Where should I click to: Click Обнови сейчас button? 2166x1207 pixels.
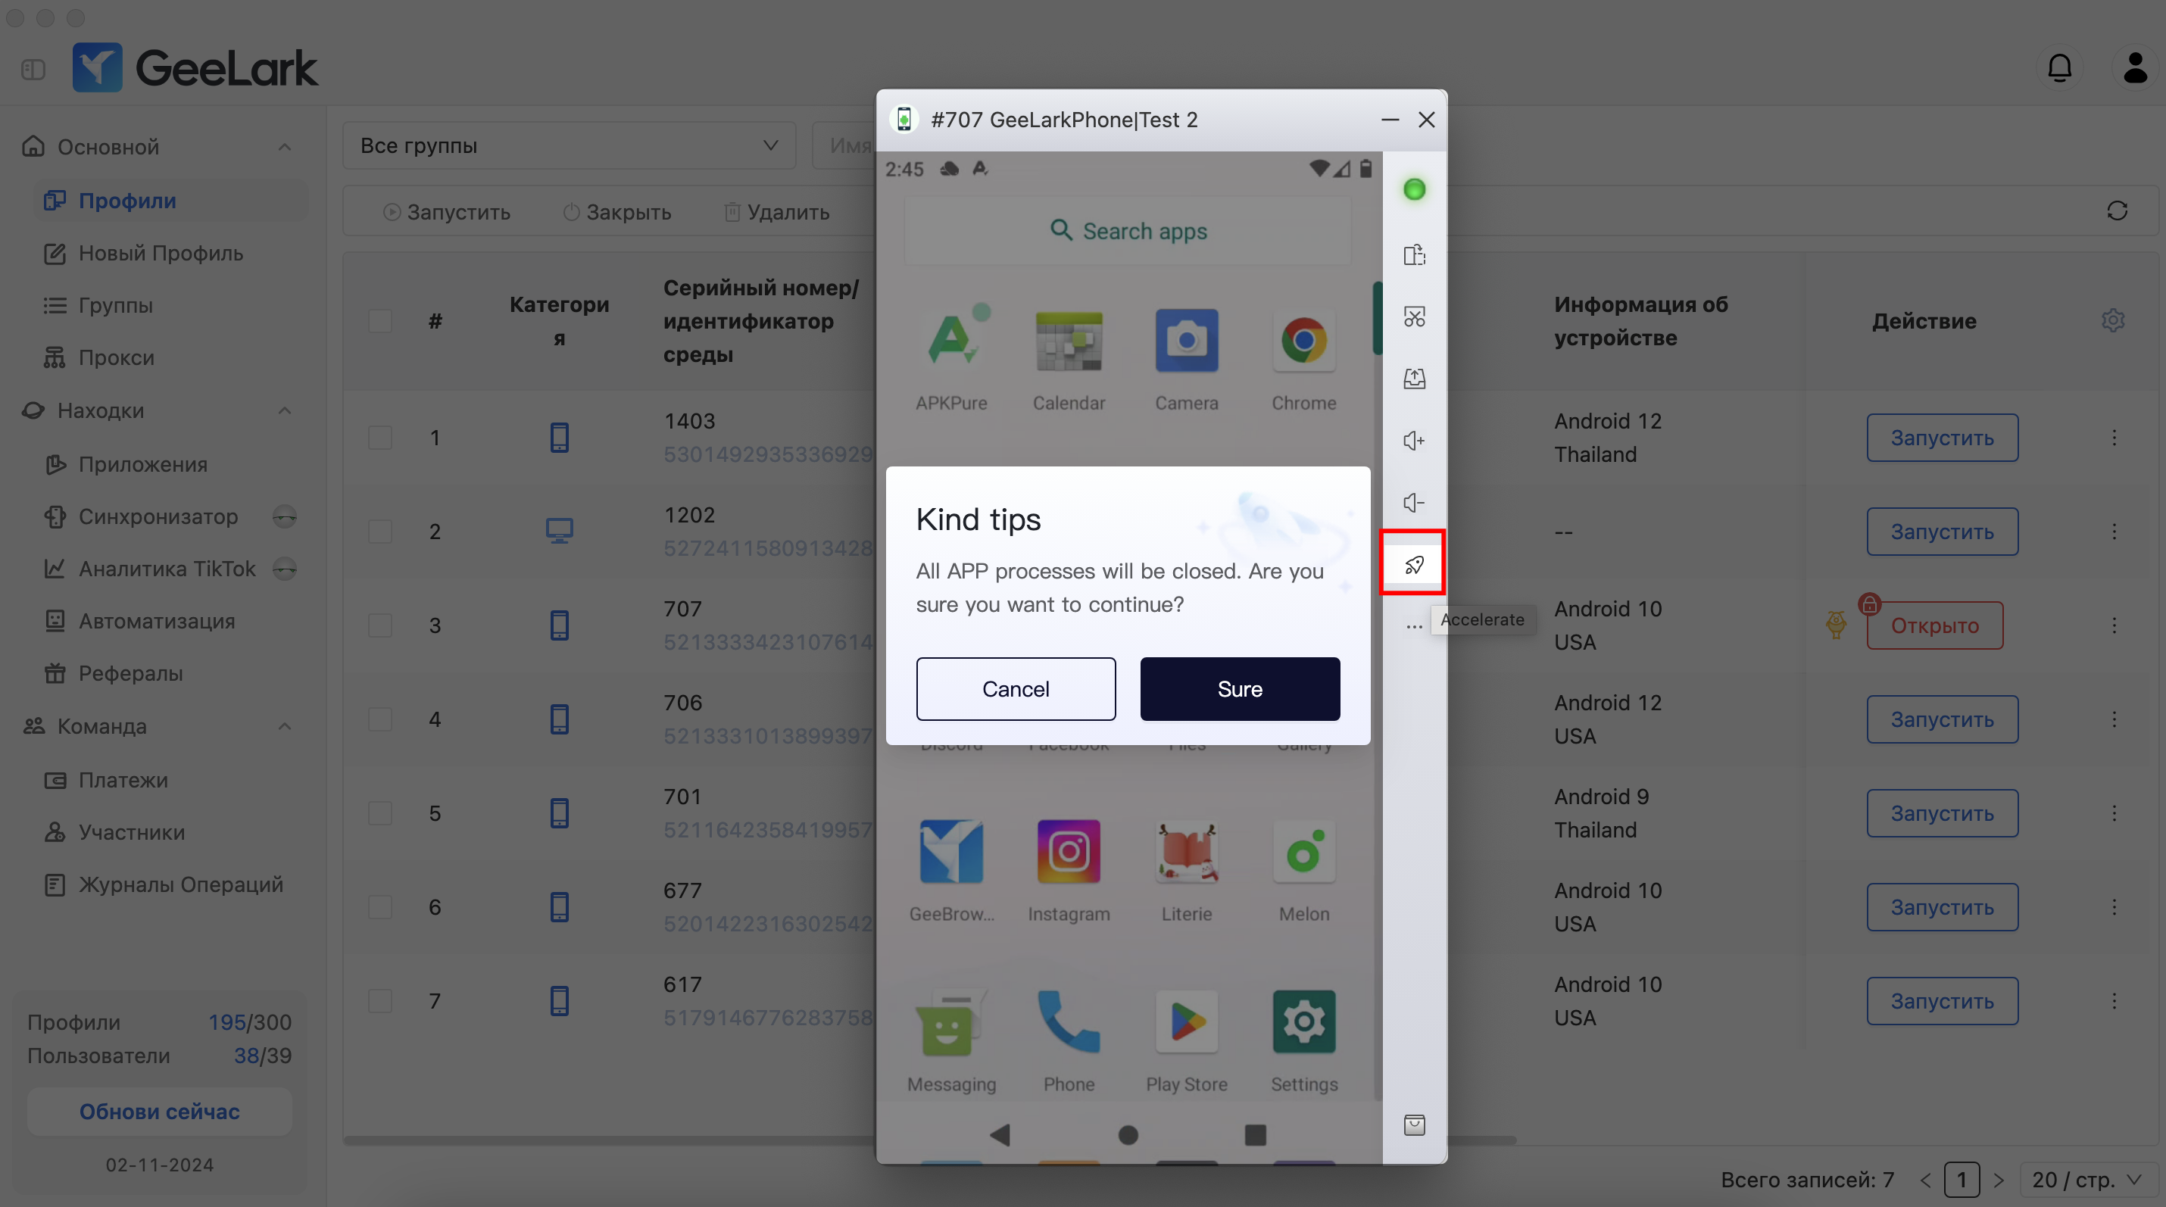coord(159,1111)
